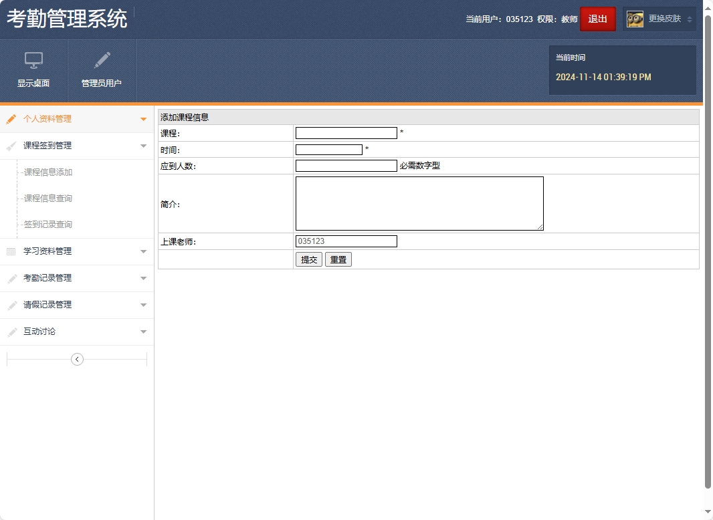The width and height of the screenshot is (713, 520).
Task: Click the 考勤记录管理 sidebar icon
Action: coord(11,278)
